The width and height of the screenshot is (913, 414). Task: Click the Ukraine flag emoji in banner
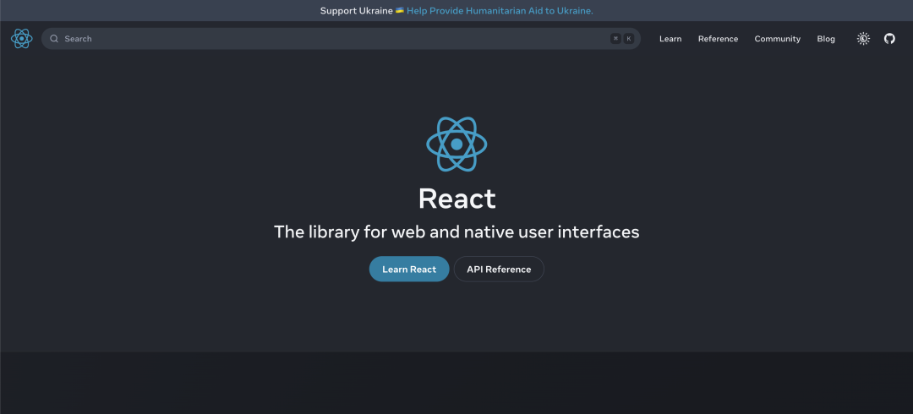click(399, 10)
